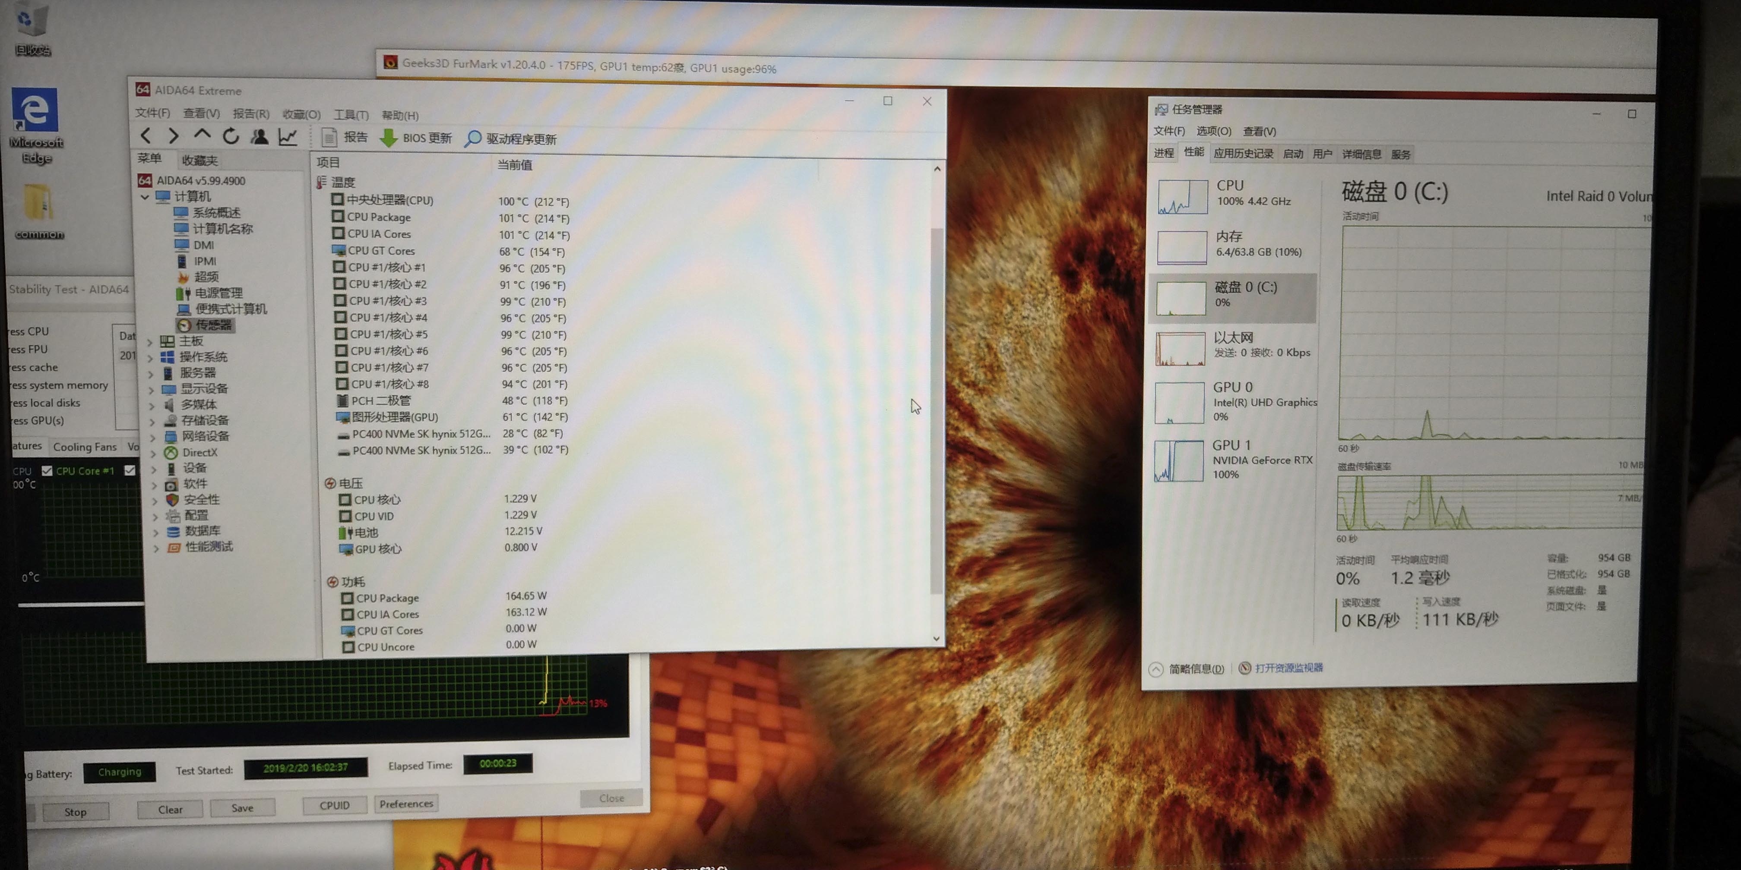Viewport: 1741px width, 870px height.
Task: Open AIDA64 查看(V) menu
Action: pos(201,113)
